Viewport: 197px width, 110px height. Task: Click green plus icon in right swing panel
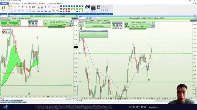[x=153, y=23]
